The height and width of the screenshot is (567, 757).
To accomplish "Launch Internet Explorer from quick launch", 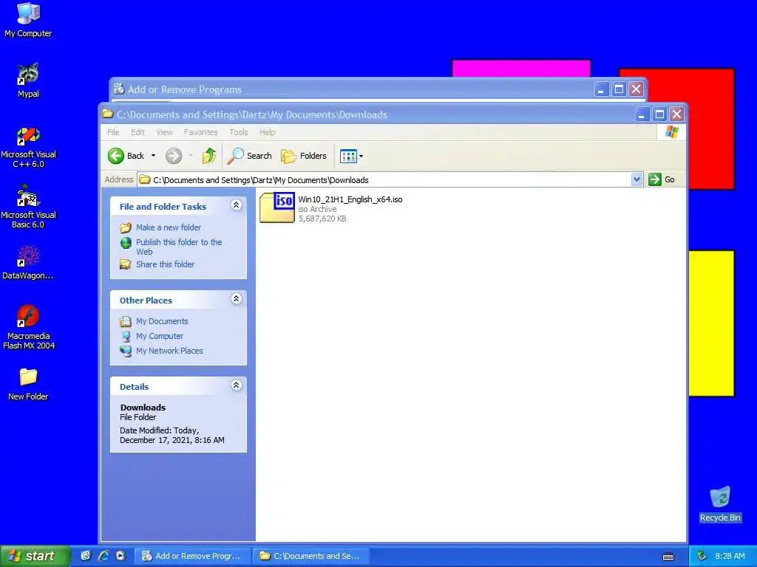I will 103,556.
